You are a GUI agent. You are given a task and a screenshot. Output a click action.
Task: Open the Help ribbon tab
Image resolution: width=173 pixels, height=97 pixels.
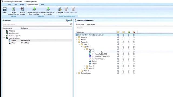pos(42,5)
